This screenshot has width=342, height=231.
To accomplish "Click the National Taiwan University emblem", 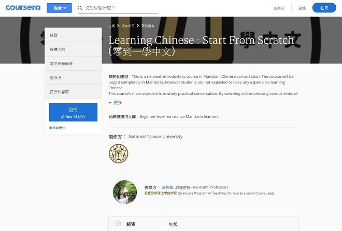I will 119,154.
